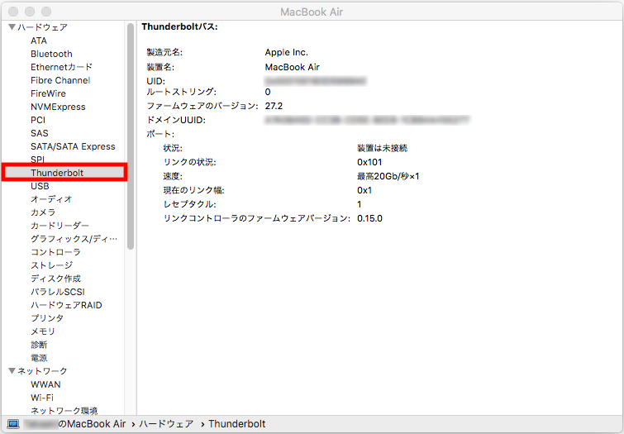
Task: Click the firmware version value 27.2
Action: click(274, 106)
